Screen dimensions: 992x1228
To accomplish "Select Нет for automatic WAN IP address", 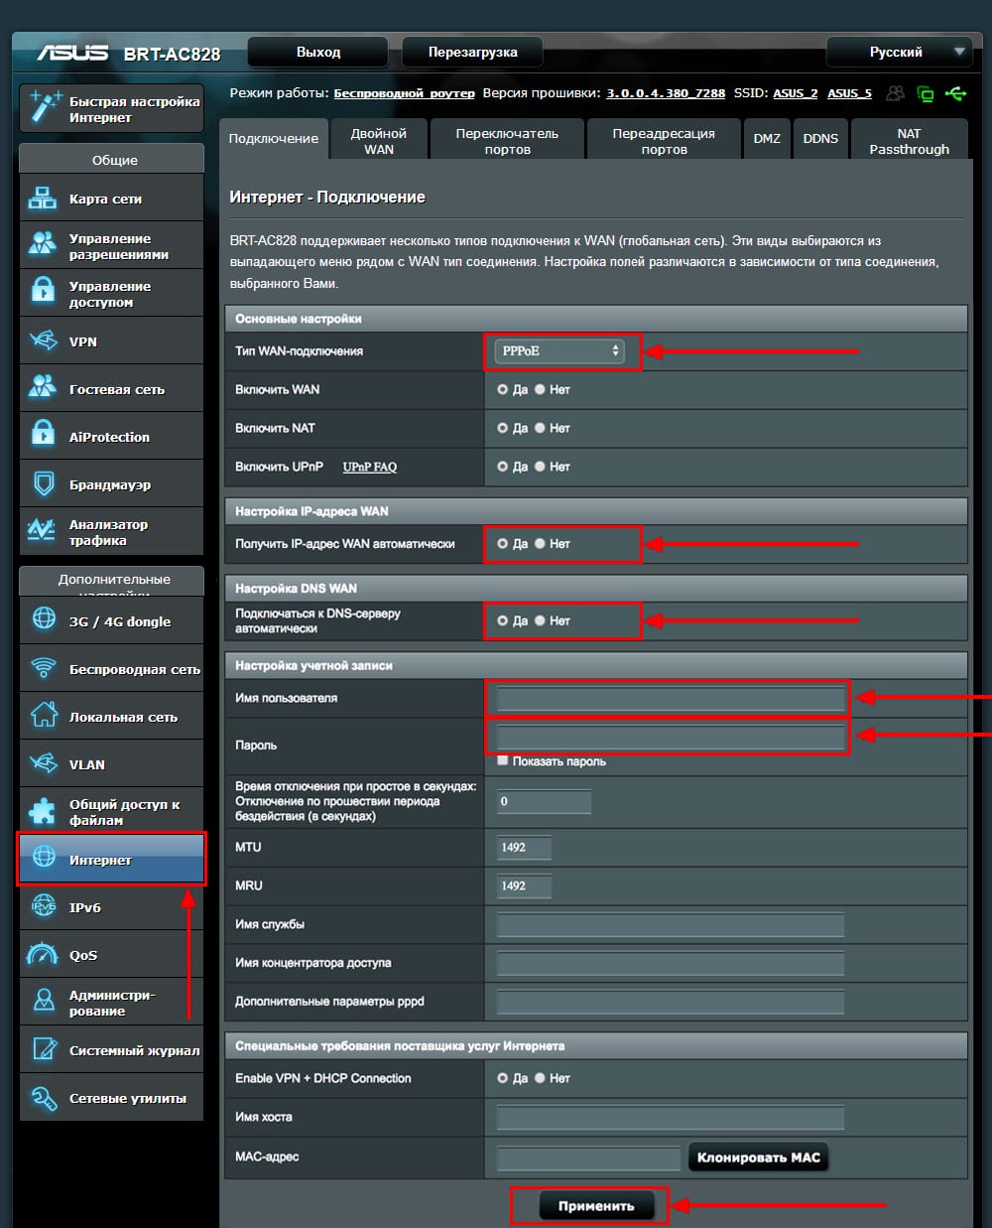I will tap(540, 544).
